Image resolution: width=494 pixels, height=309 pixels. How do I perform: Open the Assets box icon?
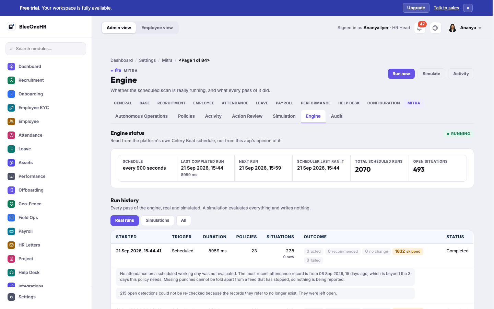point(11,162)
